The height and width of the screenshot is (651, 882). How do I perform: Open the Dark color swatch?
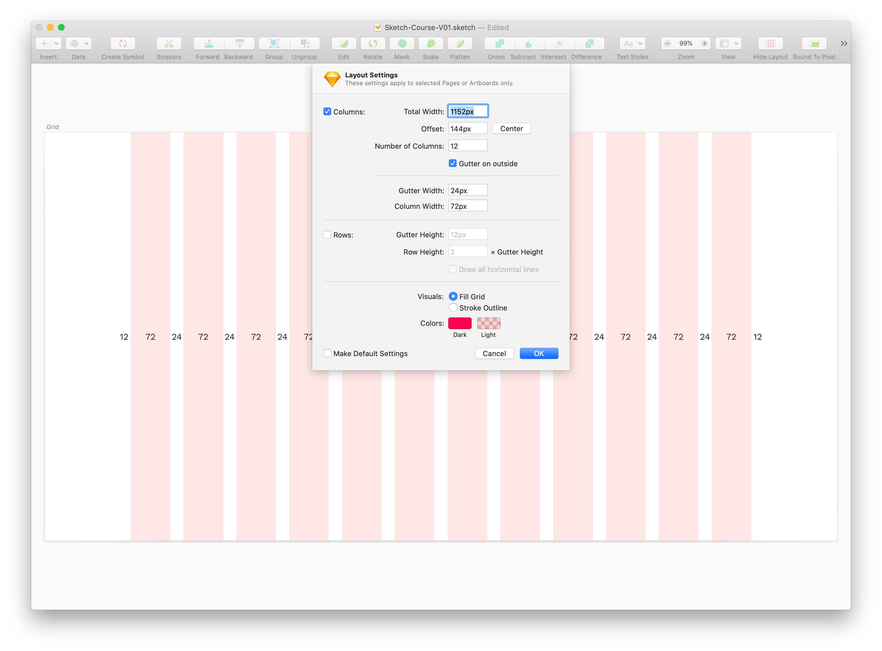pyautogui.click(x=460, y=323)
